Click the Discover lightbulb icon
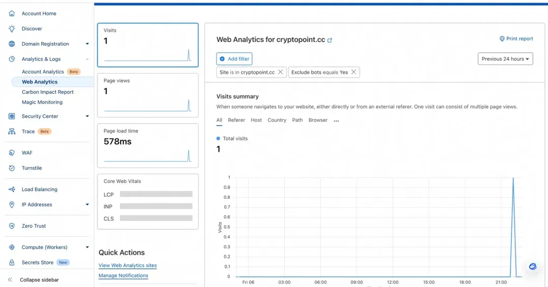548x287 pixels. [x=12, y=28]
